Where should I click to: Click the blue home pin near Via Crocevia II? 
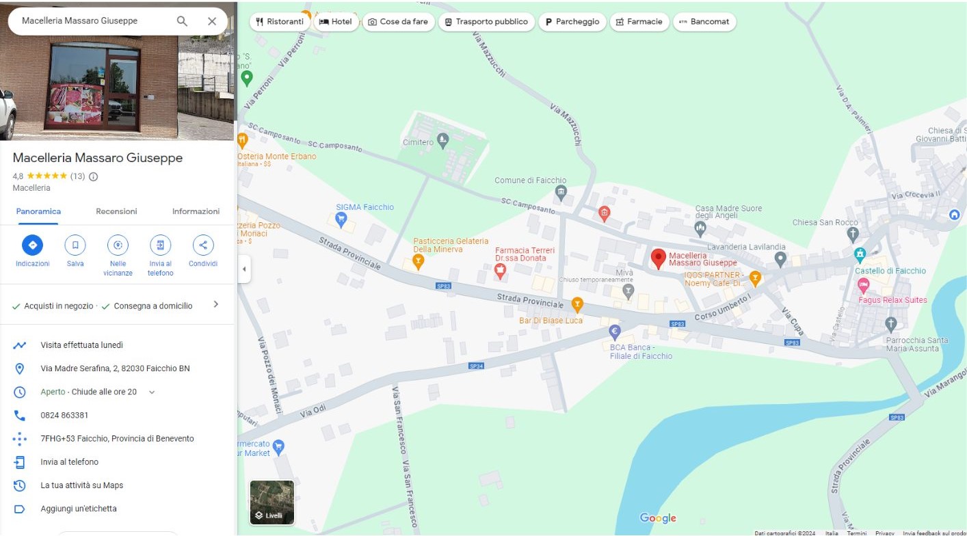(955, 215)
